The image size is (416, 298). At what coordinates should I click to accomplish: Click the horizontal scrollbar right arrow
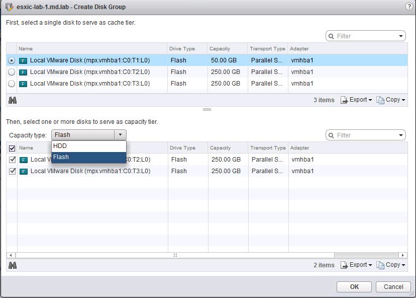point(403,255)
